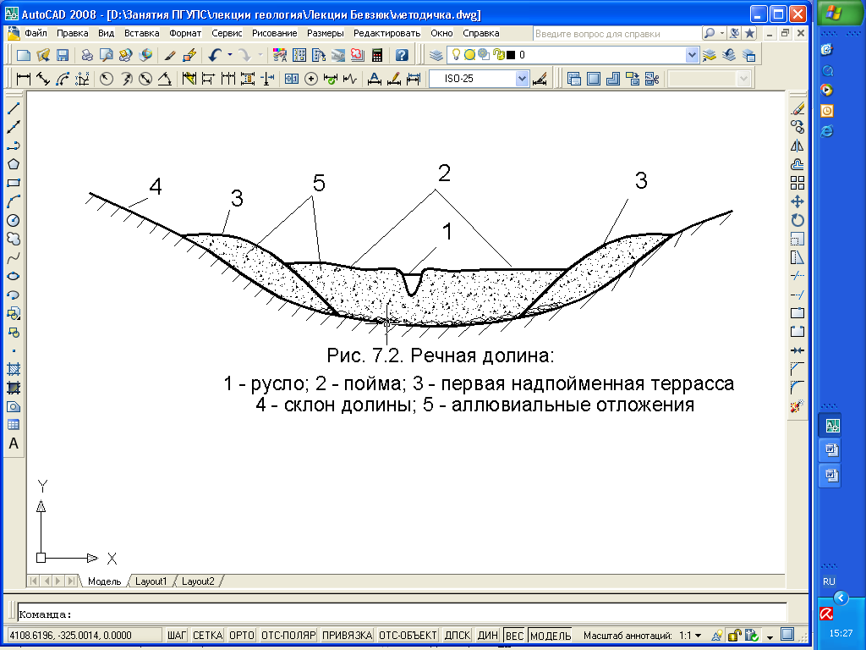This screenshot has width=866, height=650.
Task: Toggle ОТС-ОБЪЕКТ object snap tracking
Action: click(408, 636)
